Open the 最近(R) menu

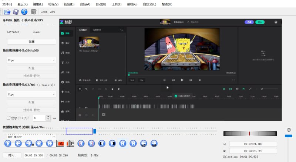pyautogui.click(x=23, y=4)
